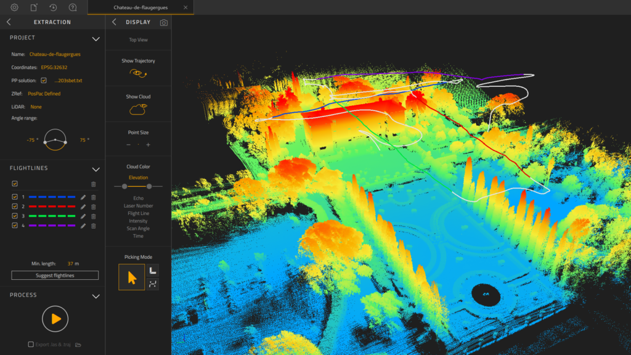Image resolution: width=631 pixels, height=355 pixels.
Task: Toggle point cloud visibility with cloud icon
Action: [138, 109]
